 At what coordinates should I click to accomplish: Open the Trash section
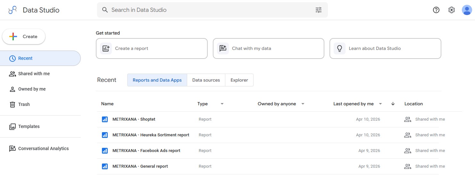pyautogui.click(x=24, y=104)
